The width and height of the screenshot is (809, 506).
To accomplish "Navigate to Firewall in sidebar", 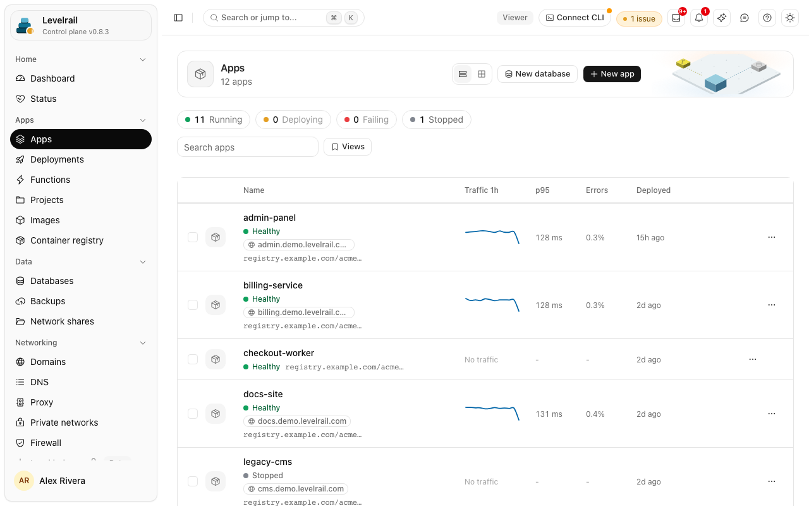I will click(81, 443).
